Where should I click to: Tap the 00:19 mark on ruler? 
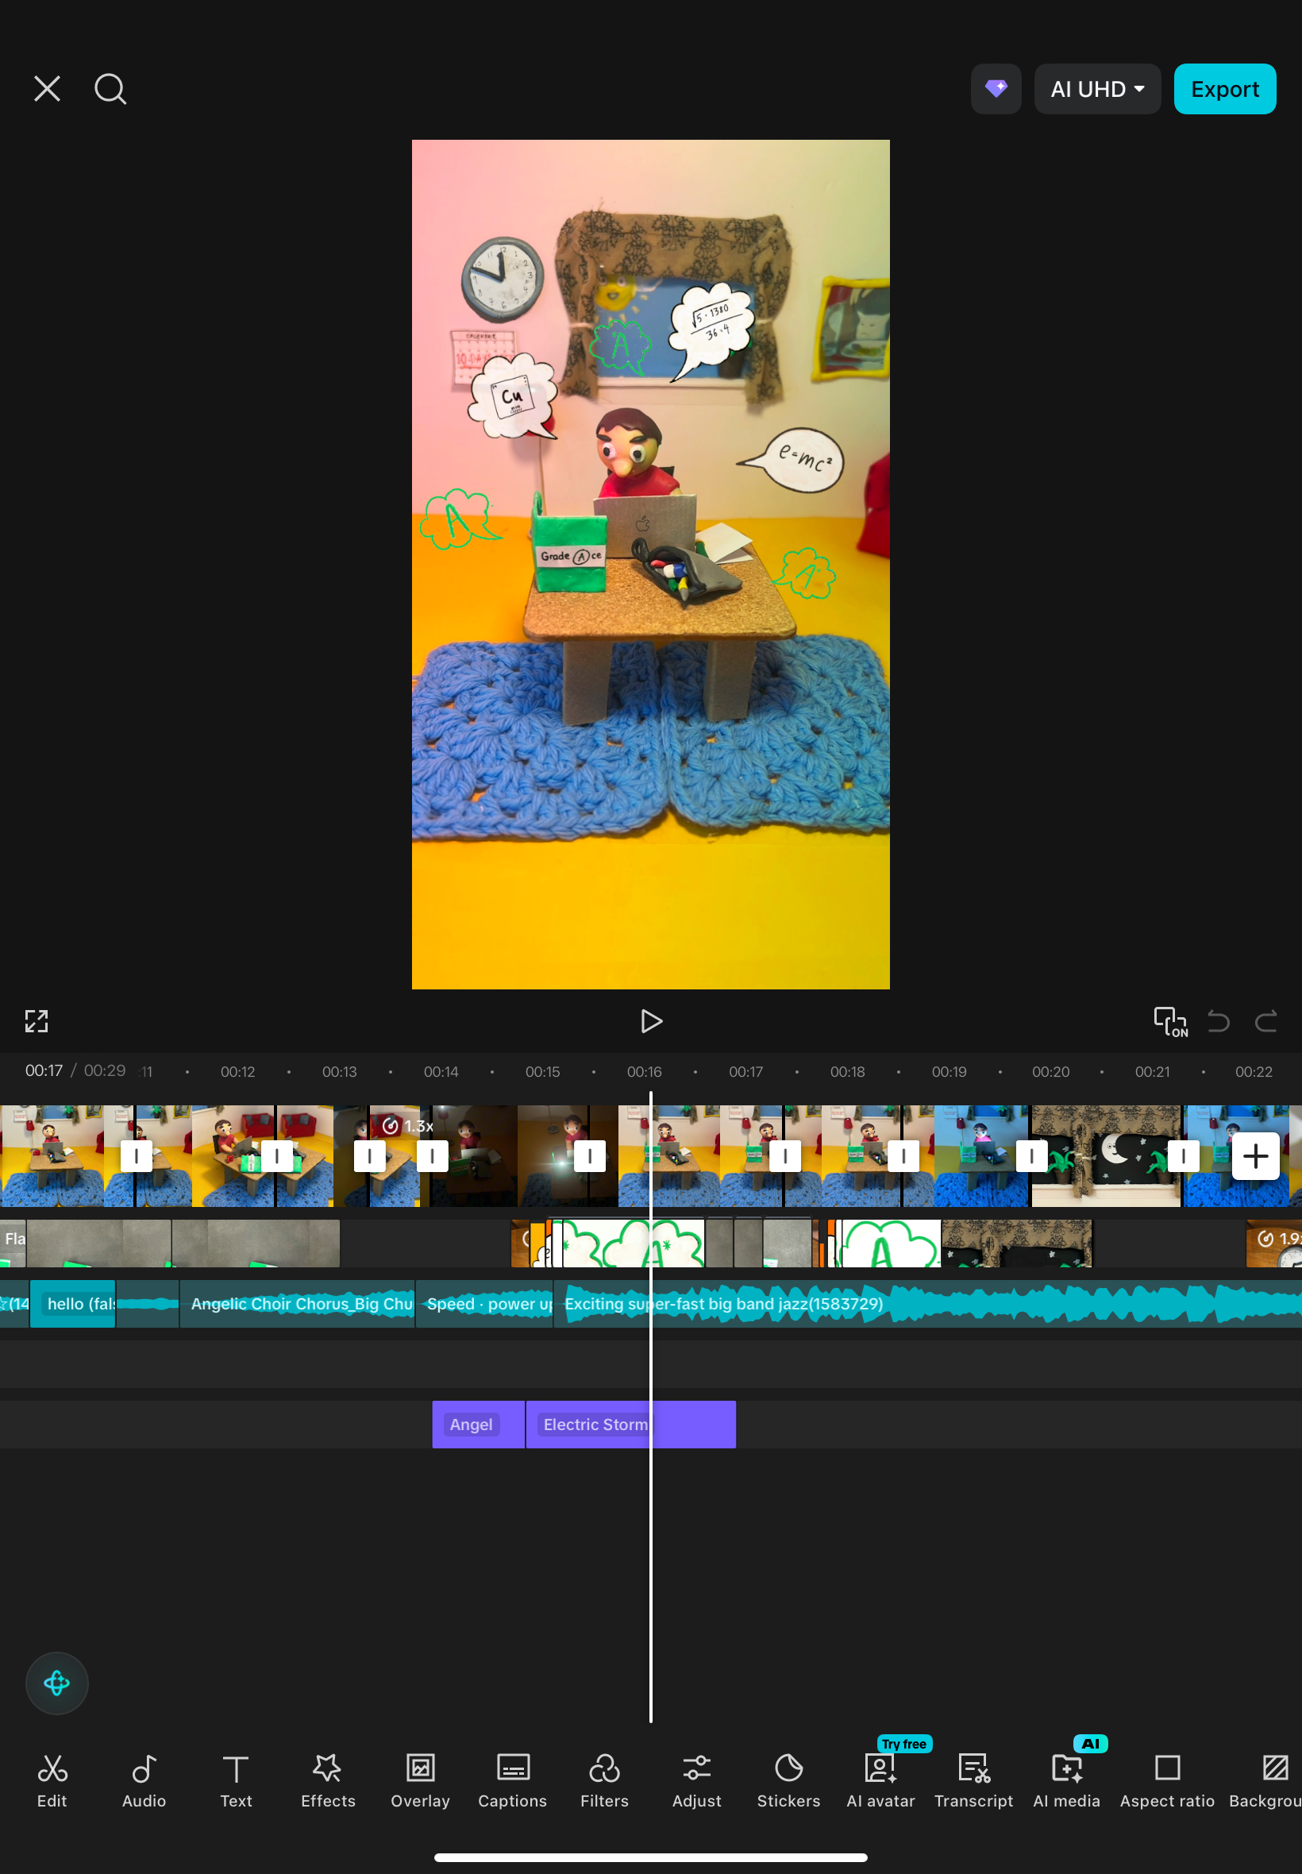click(x=949, y=1071)
